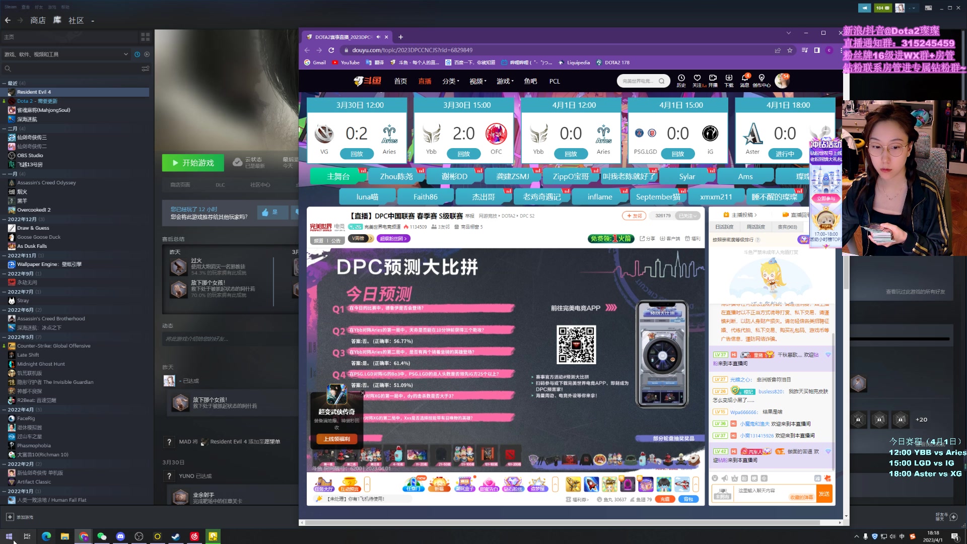This screenshot has width=967, height=544.
Task: Expand Steam library type filter dropdown
Action: click(x=126, y=54)
